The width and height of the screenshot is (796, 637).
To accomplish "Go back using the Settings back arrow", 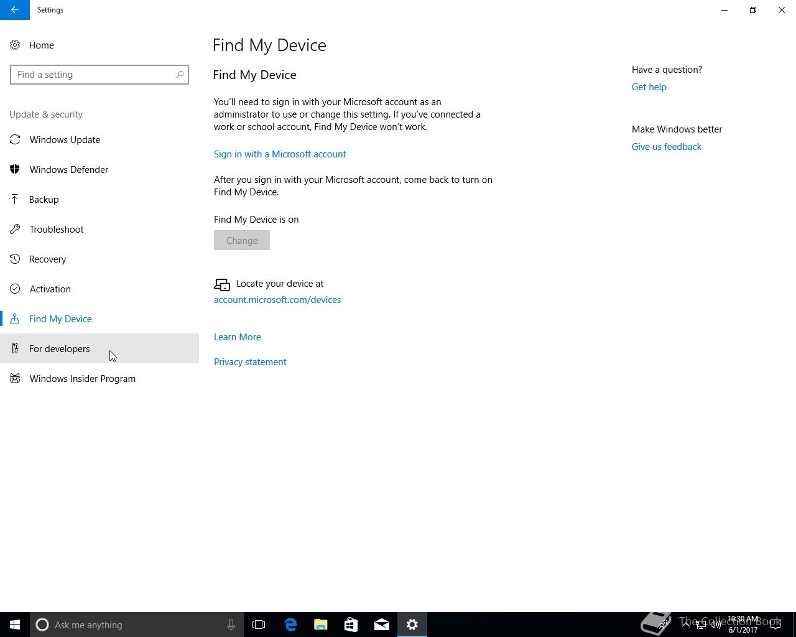I will [15, 10].
